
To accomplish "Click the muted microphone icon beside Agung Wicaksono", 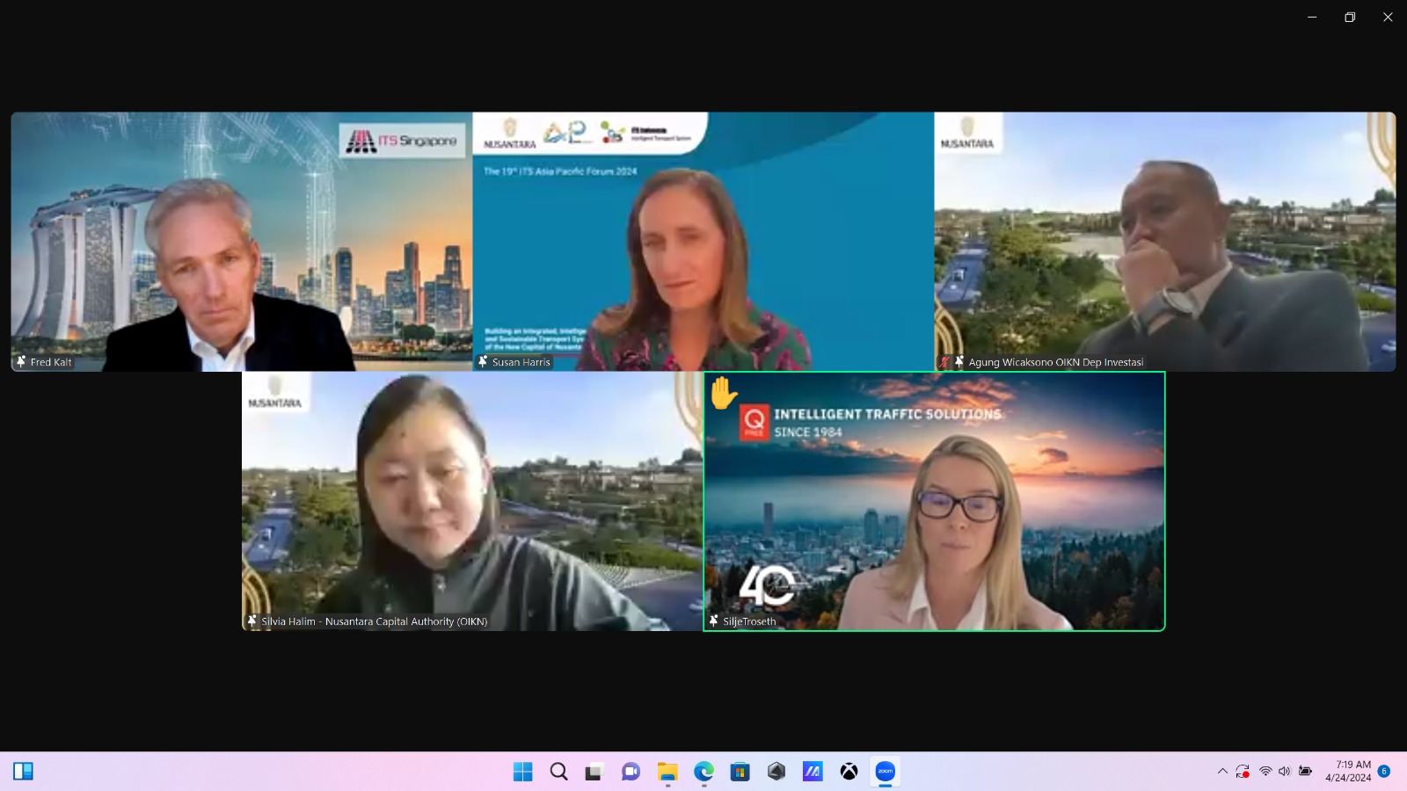I will (x=944, y=362).
